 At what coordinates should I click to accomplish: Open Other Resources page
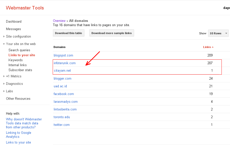pyautogui.click(x=18, y=98)
